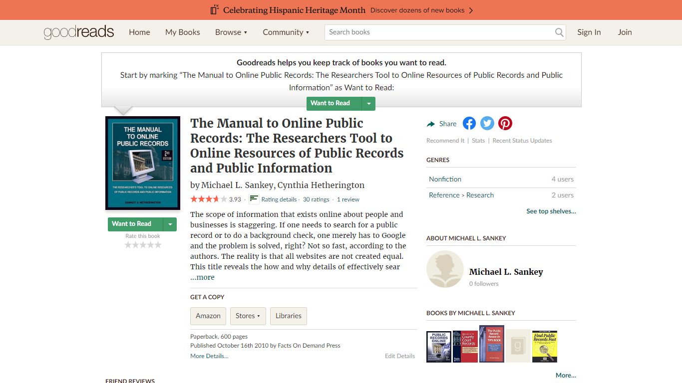
Task: Click 2 users count for Reference
Action: 562,195
